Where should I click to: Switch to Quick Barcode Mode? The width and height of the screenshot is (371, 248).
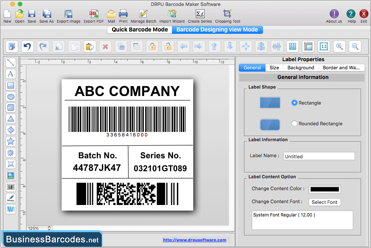click(x=140, y=30)
